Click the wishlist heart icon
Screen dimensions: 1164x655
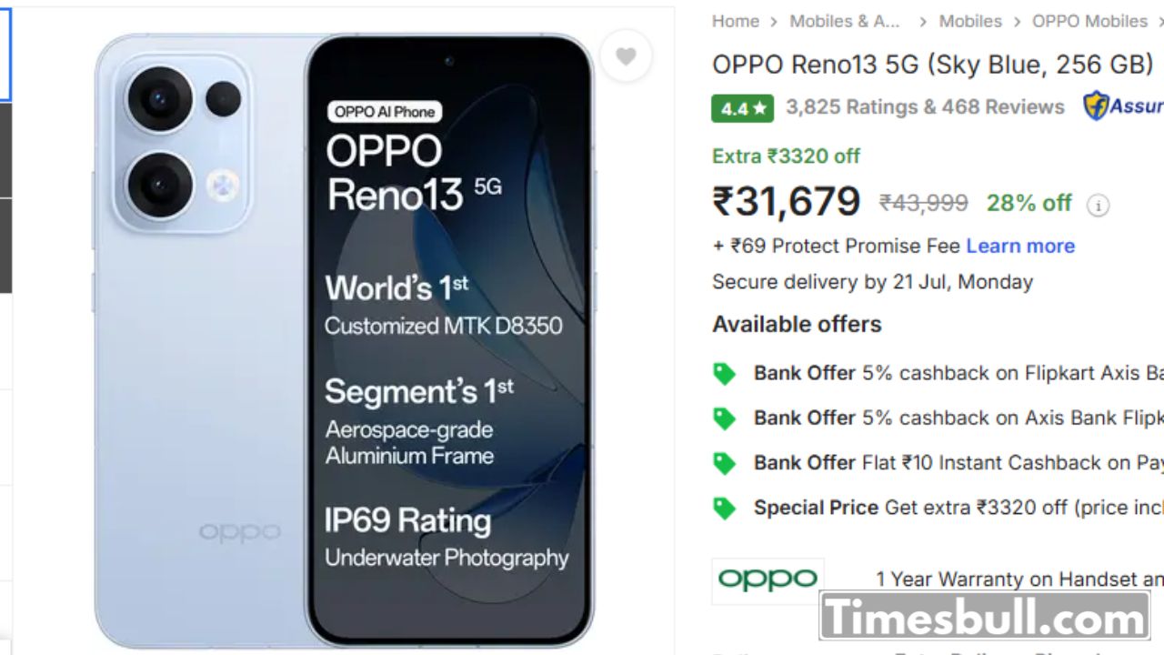click(x=626, y=56)
